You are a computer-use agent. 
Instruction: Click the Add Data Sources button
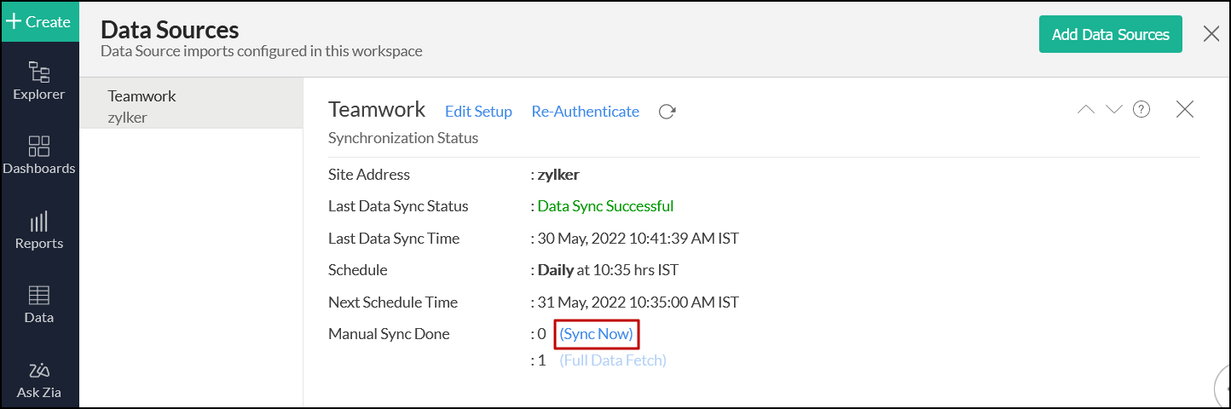(1110, 35)
